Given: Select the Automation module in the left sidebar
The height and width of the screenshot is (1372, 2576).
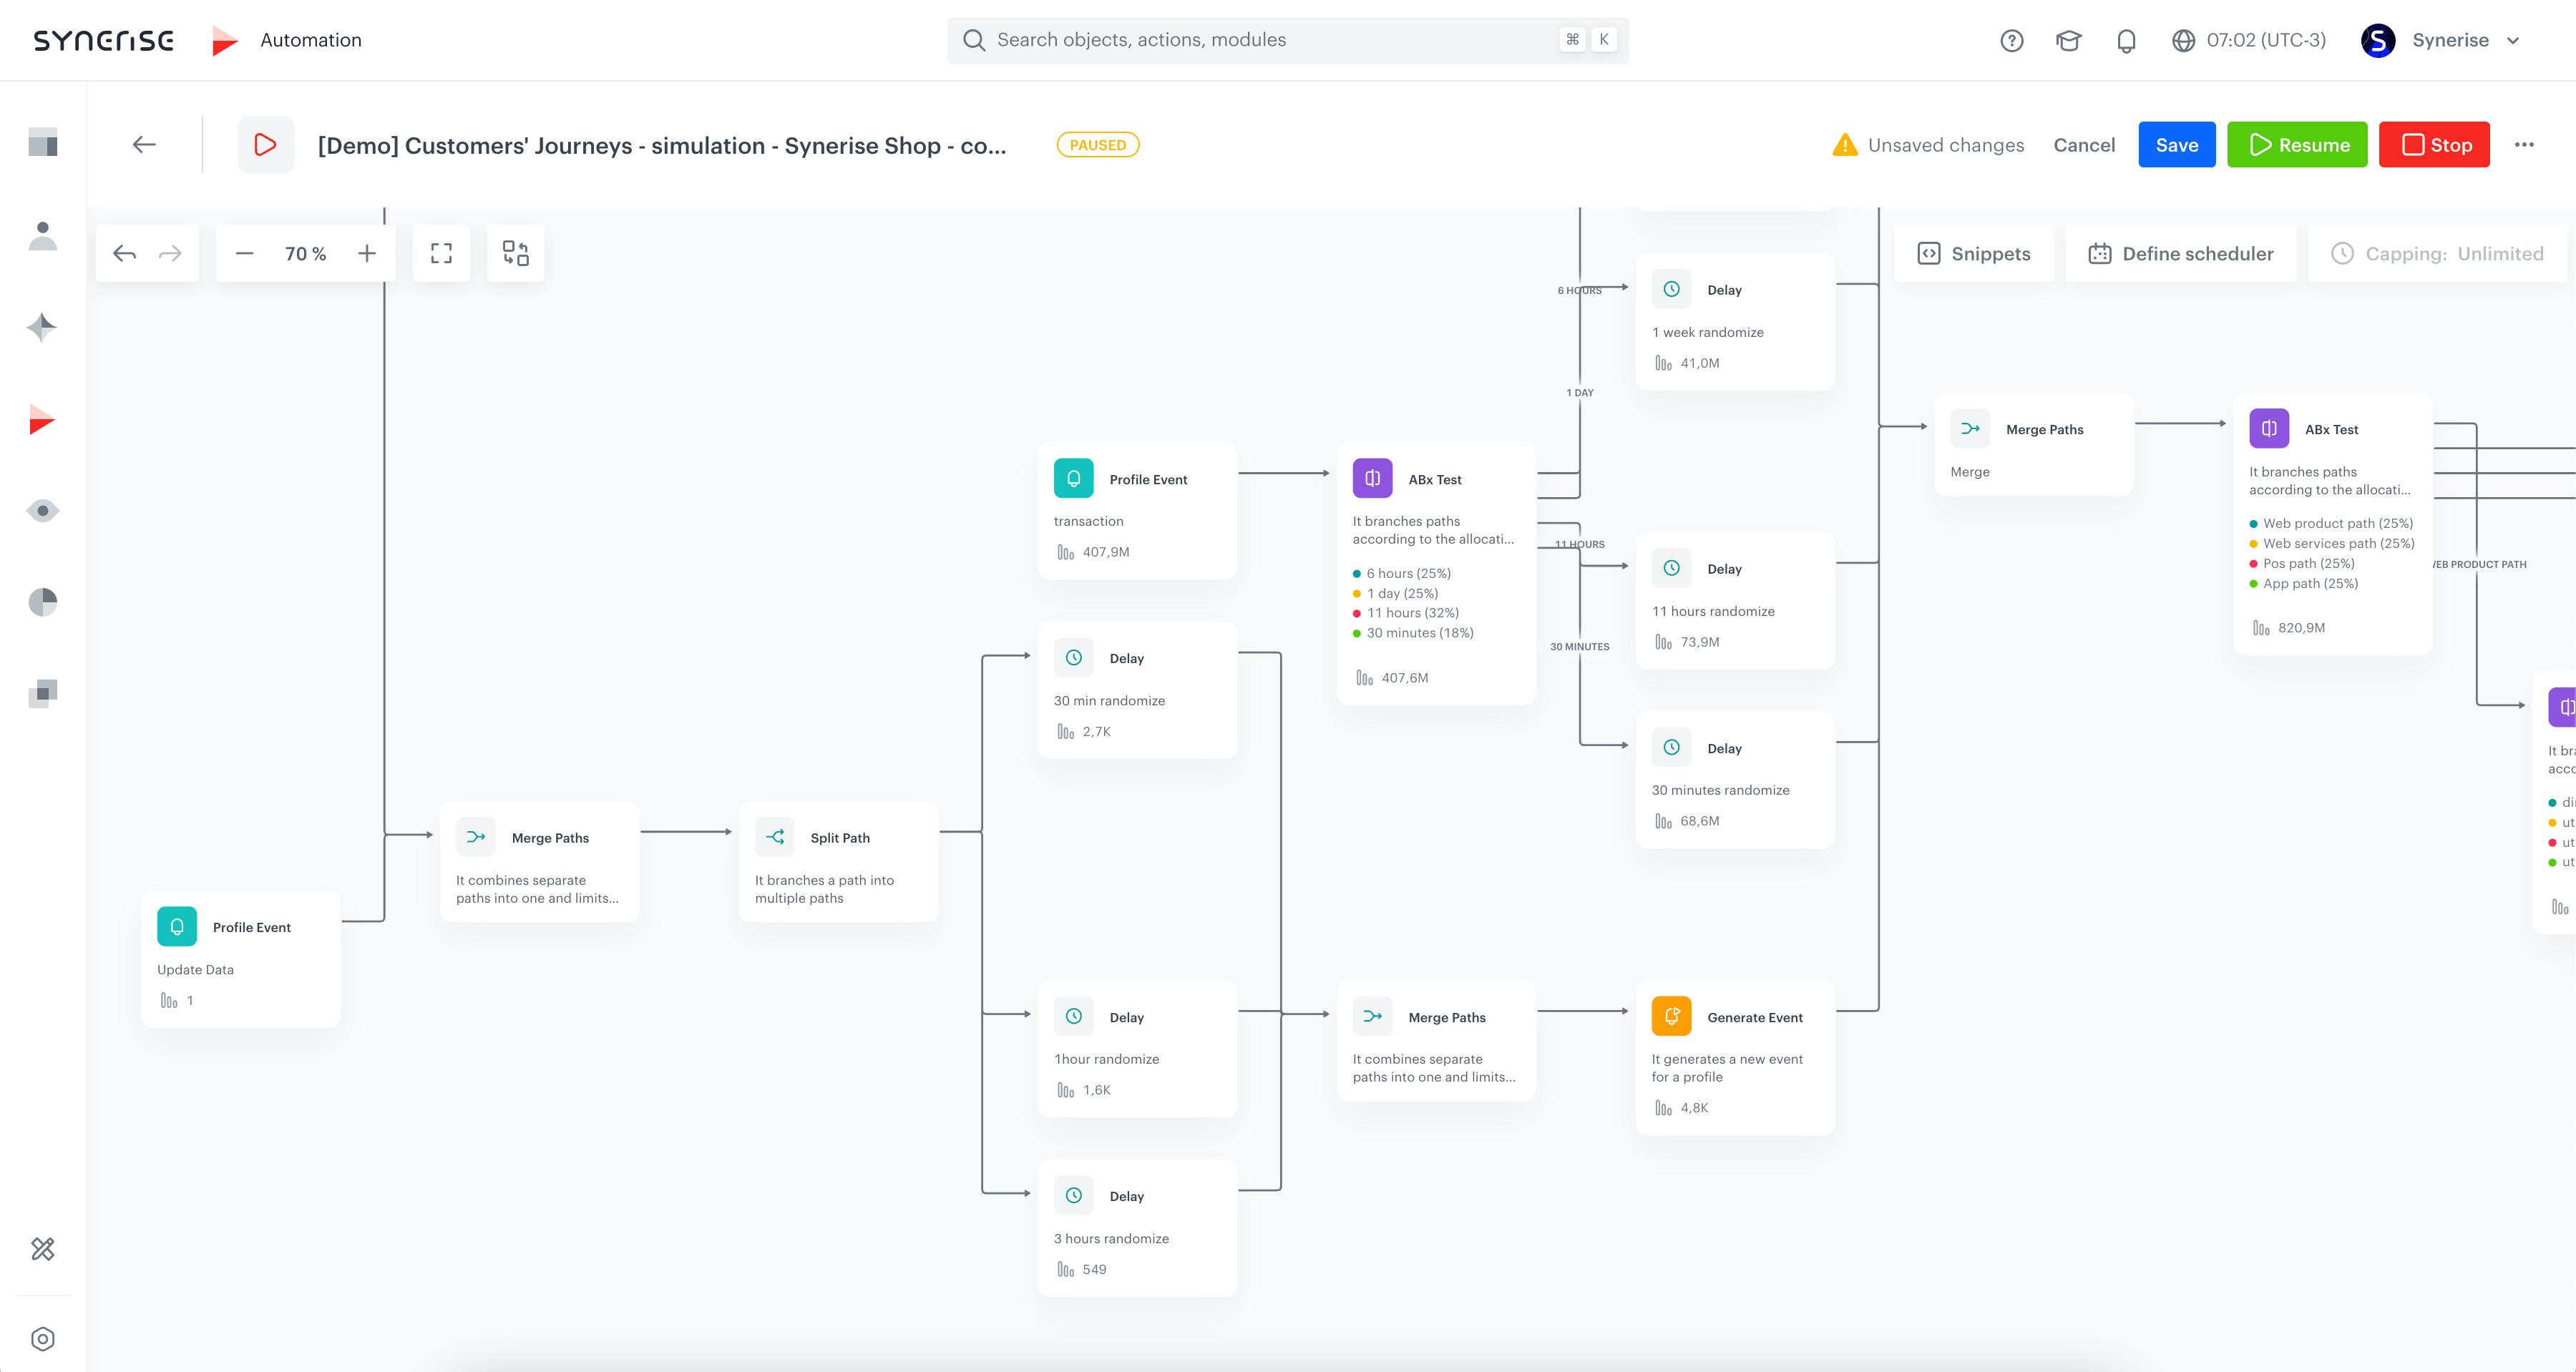Looking at the screenshot, I should [42, 420].
